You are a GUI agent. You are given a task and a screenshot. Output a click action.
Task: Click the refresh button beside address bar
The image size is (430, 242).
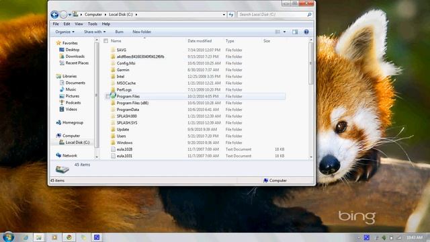[231, 15]
